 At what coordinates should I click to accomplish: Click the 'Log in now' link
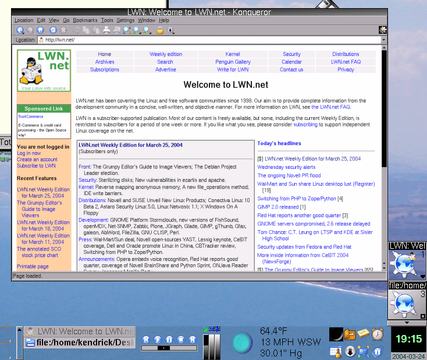tap(29, 153)
